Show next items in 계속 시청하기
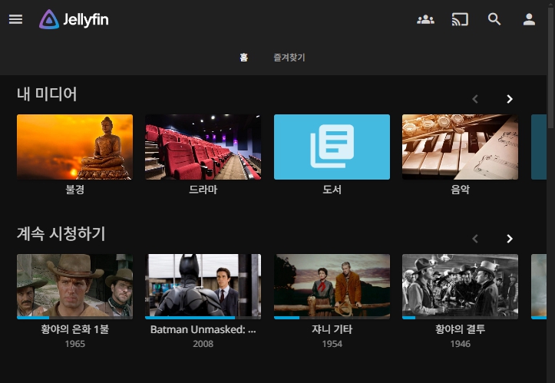The image size is (555, 383). coord(510,239)
